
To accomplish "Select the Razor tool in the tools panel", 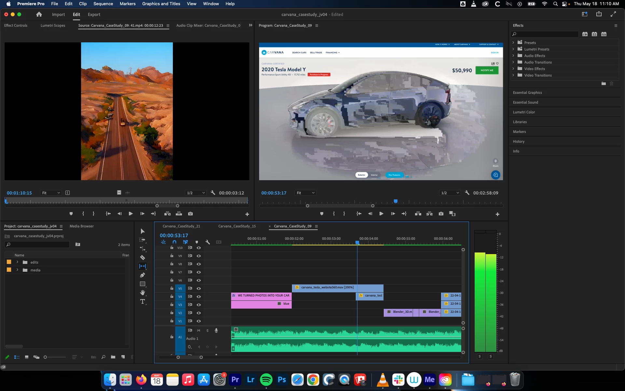I will click(142, 257).
